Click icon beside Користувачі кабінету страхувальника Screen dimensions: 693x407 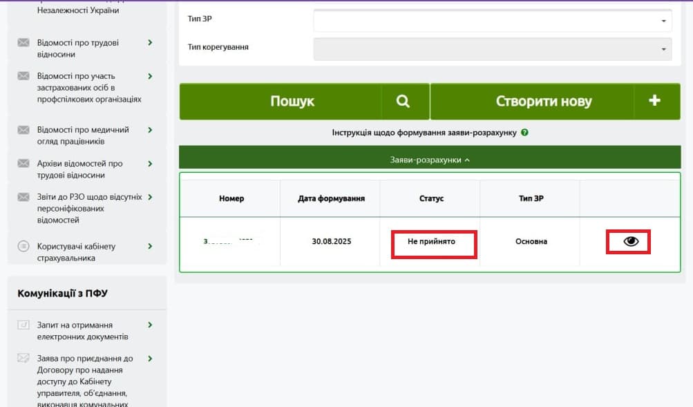click(23, 246)
